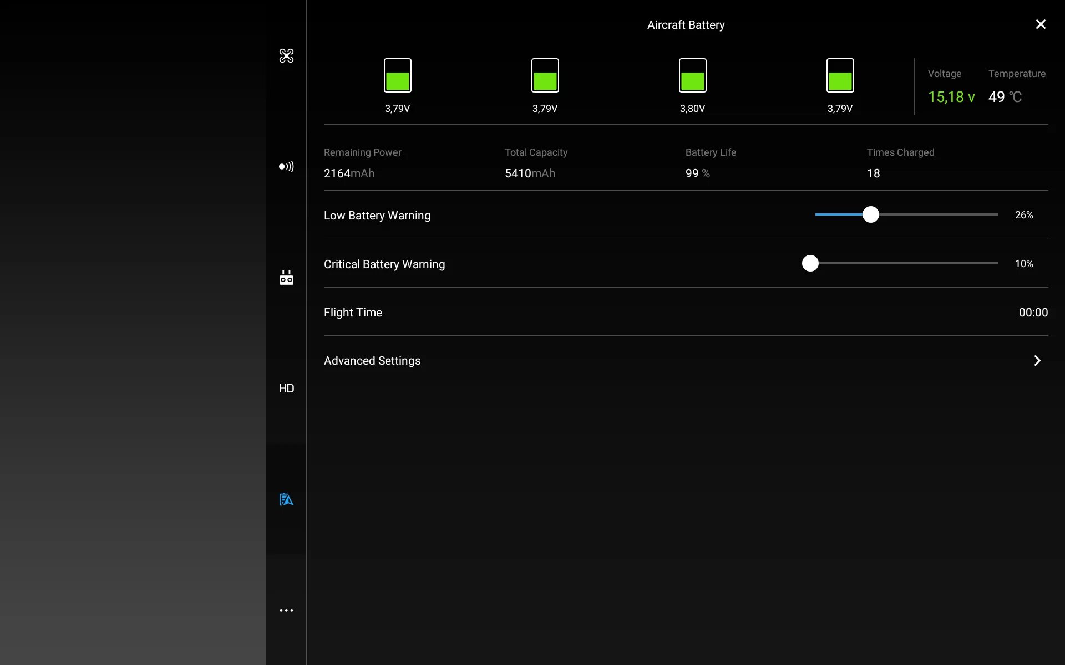Select the aircraft battery settings tab

click(286, 499)
